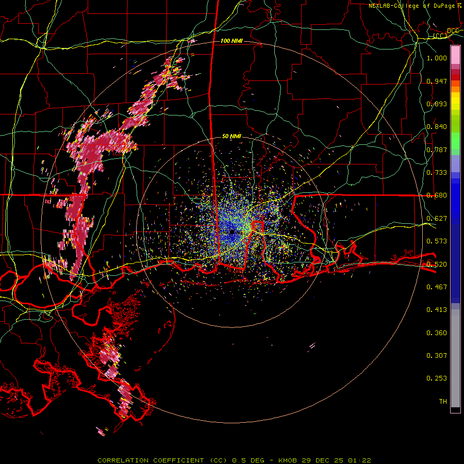
Task: Click the (CC) label above the color scale
Action: [440, 36]
